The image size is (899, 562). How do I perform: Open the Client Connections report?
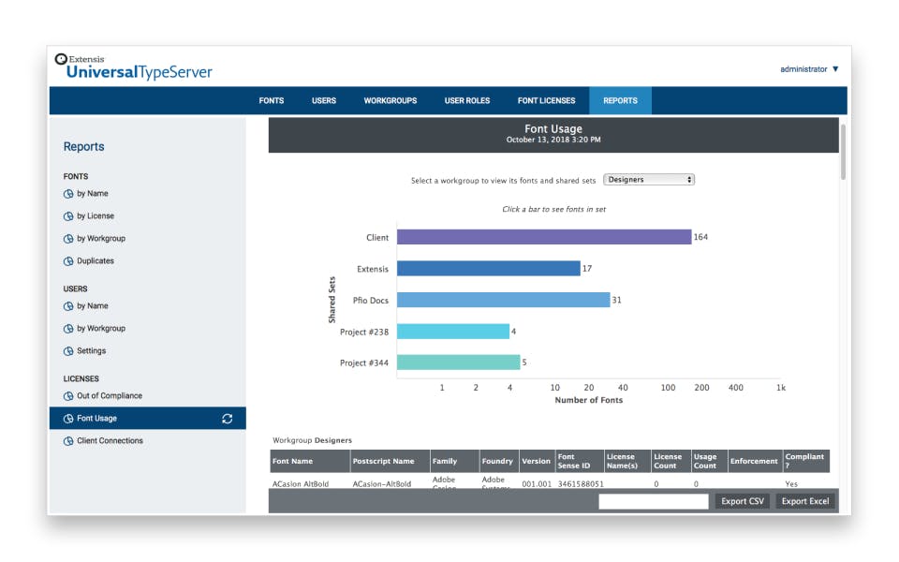(111, 440)
